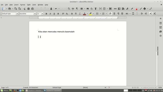Select the Insert Line tool
The image size is (163, 92).
pos(141,9)
